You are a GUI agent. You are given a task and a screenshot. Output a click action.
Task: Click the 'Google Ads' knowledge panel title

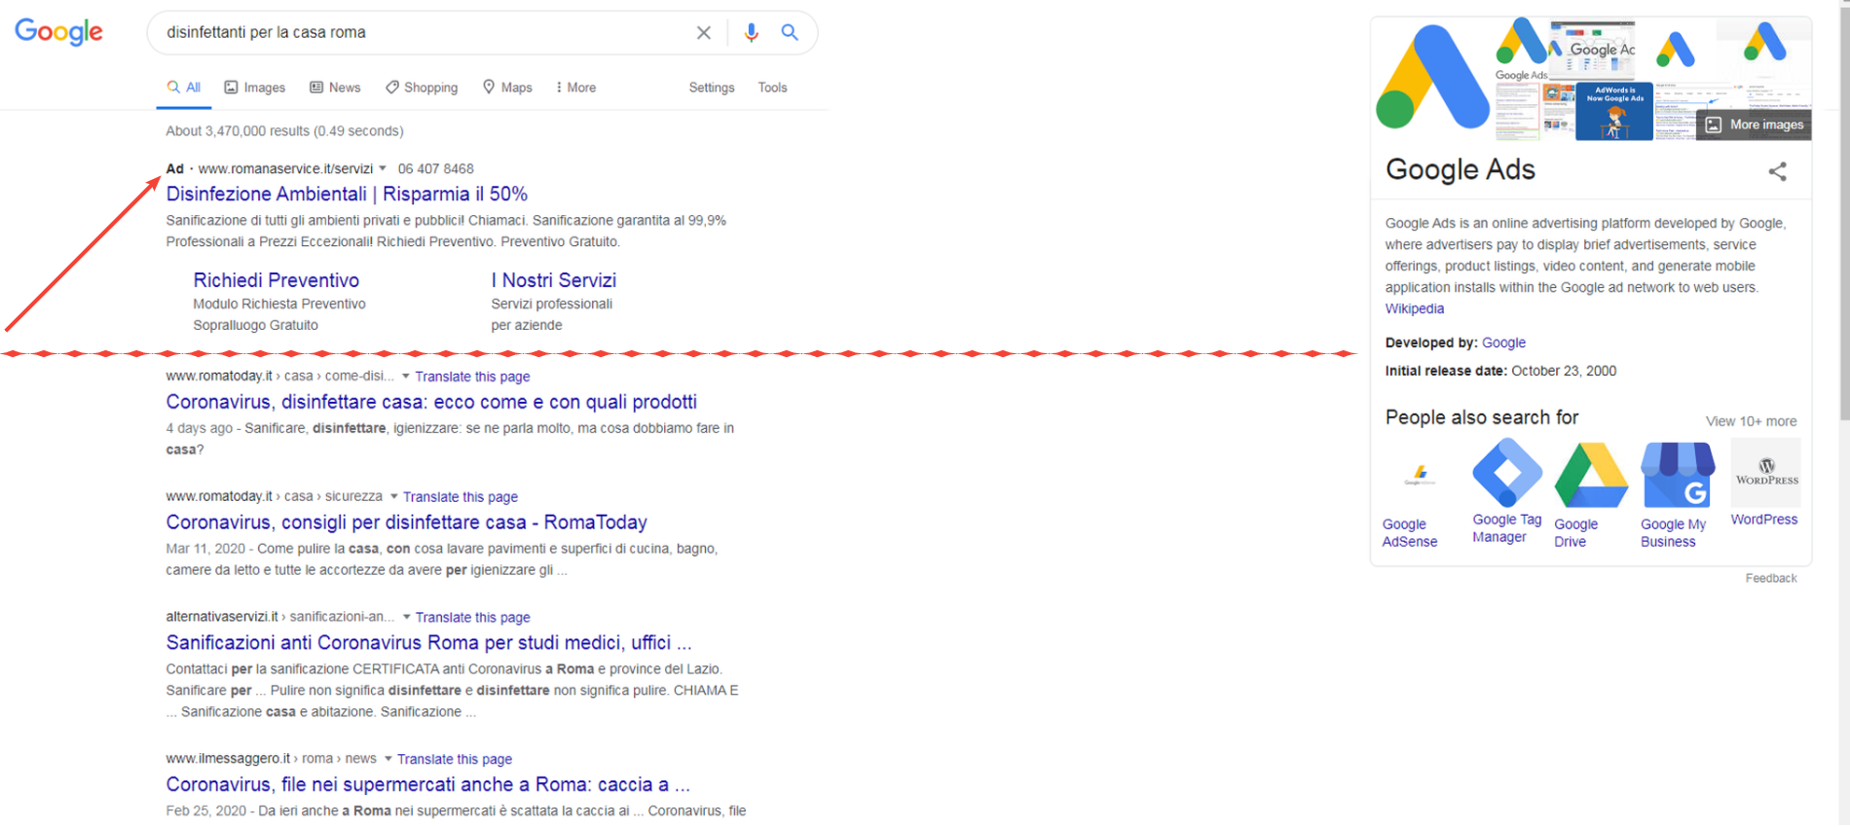click(1460, 169)
